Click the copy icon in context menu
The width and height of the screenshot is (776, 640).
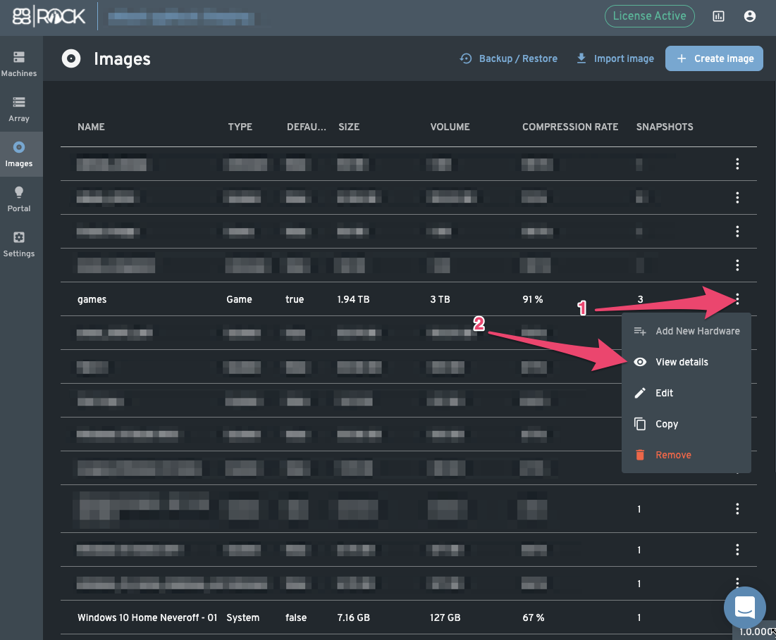[x=640, y=424]
